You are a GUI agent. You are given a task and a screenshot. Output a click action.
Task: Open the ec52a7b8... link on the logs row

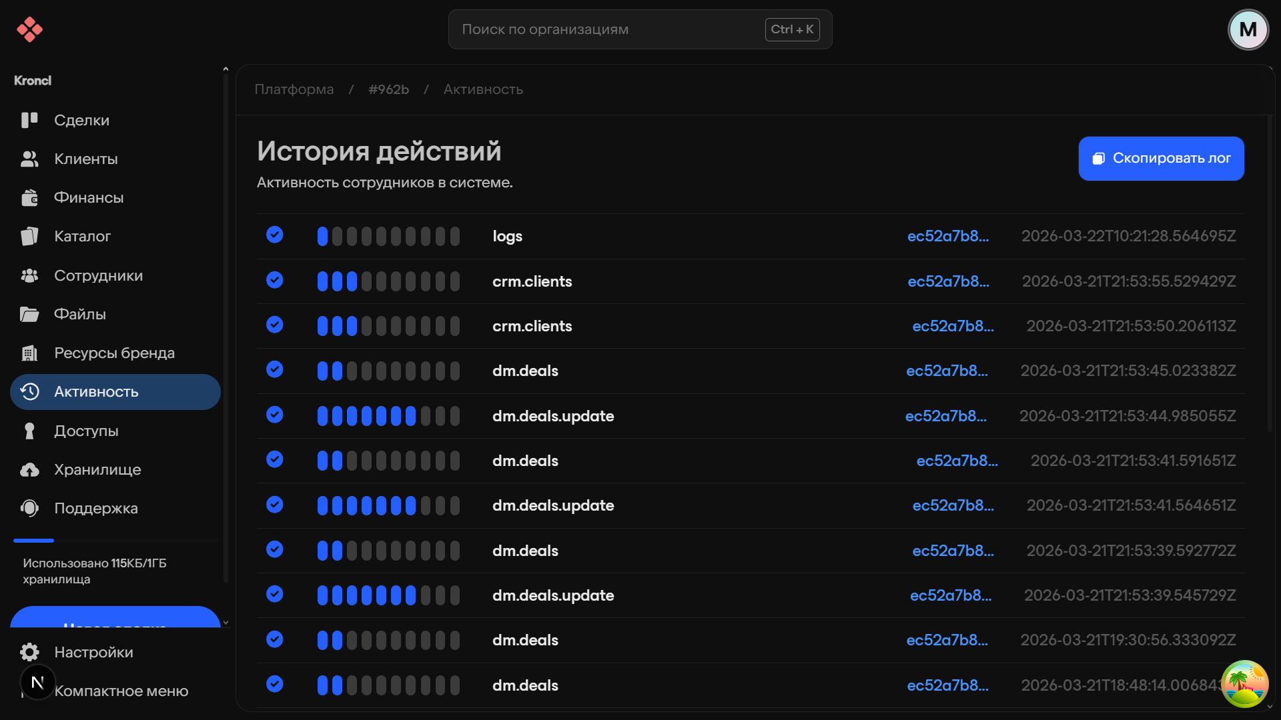click(x=947, y=236)
